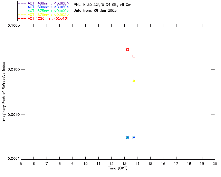Click the 0.1000 y-axis label

pyautogui.click(x=14, y=25)
